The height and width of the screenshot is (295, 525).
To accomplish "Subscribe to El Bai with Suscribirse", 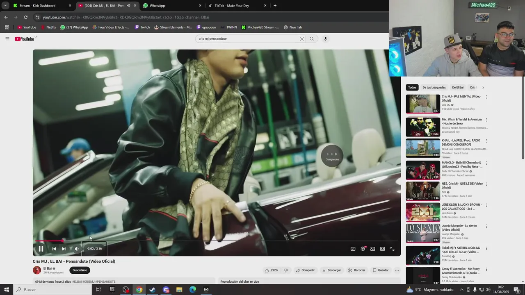I will click(80, 270).
